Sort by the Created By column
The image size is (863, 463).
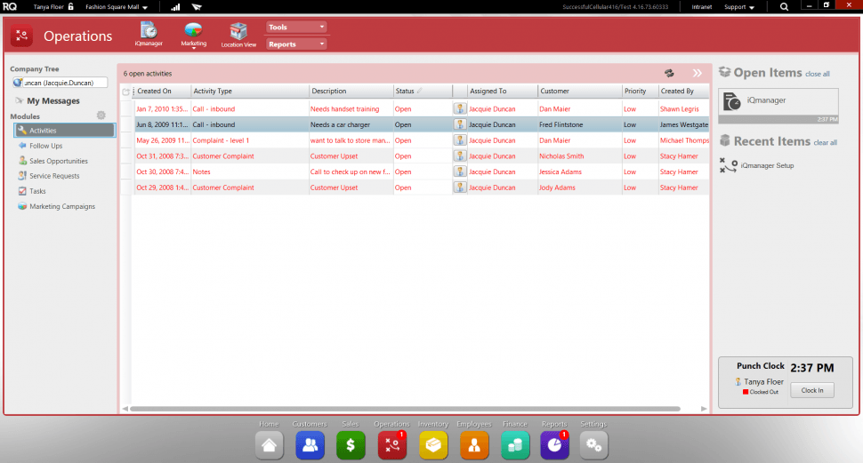pyautogui.click(x=684, y=92)
